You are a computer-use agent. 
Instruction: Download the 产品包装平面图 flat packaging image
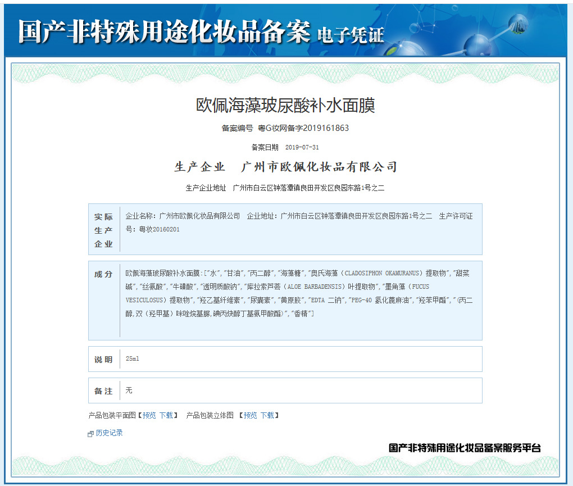pyautogui.click(x=166, y=416)
